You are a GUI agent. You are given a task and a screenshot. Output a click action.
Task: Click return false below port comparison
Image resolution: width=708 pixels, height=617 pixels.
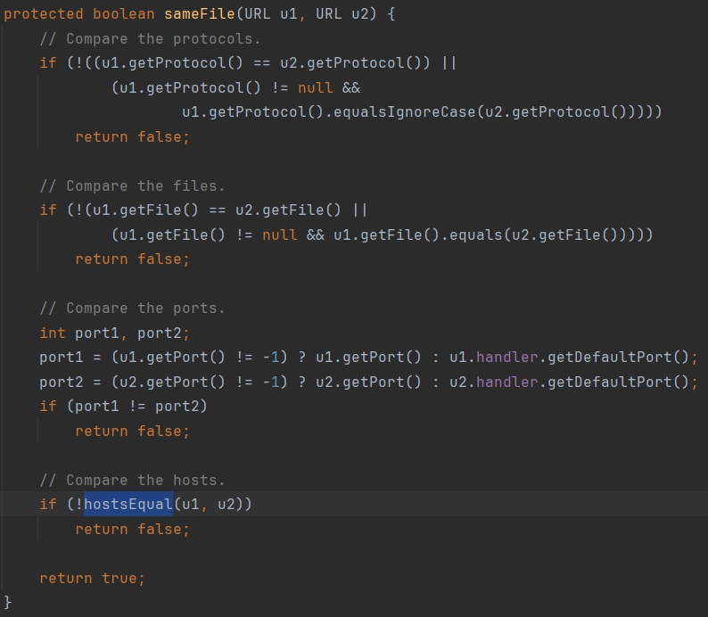coord(132,431)
